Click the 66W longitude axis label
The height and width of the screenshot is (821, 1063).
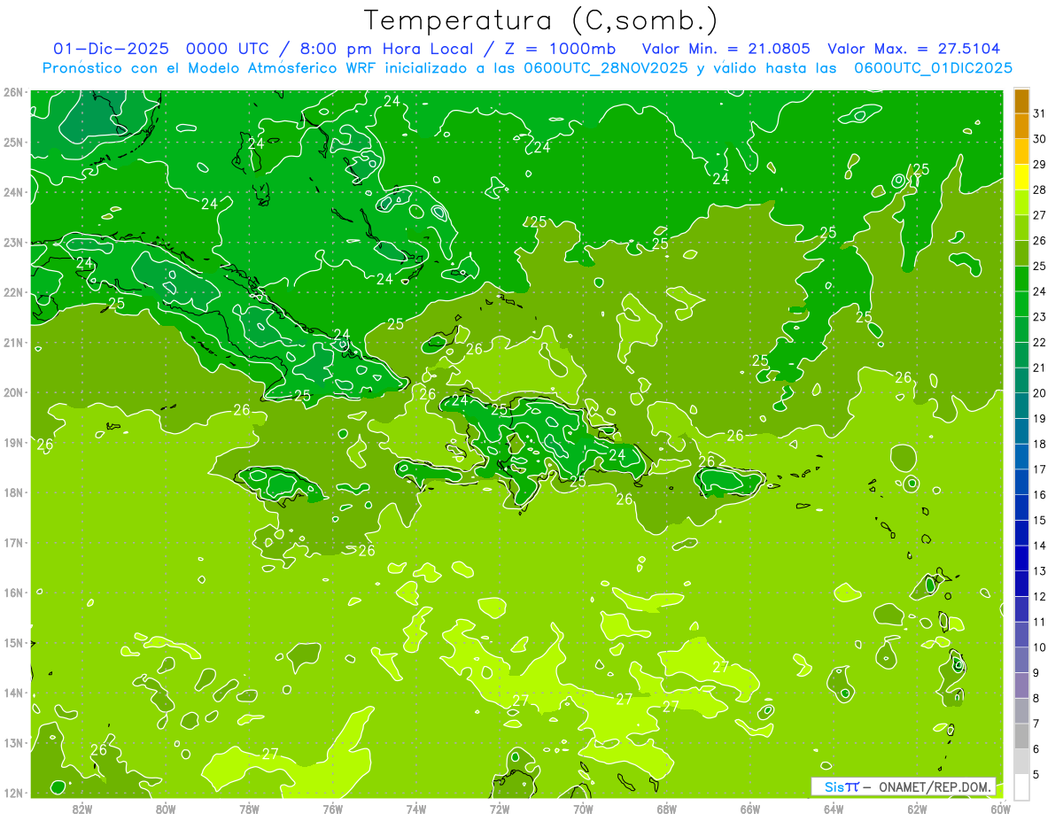pos(750,809)
